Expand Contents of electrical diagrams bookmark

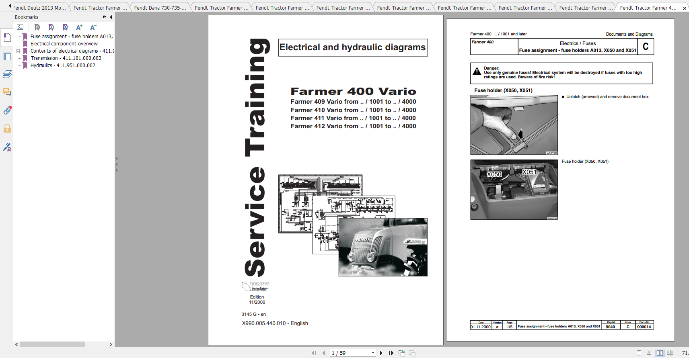pos(18,51)
